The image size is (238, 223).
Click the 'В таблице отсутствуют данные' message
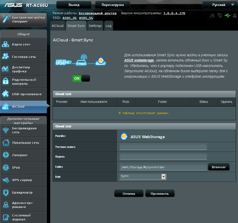[x=144, y=113]
